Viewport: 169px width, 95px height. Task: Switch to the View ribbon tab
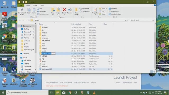click(x=42, y=5)
